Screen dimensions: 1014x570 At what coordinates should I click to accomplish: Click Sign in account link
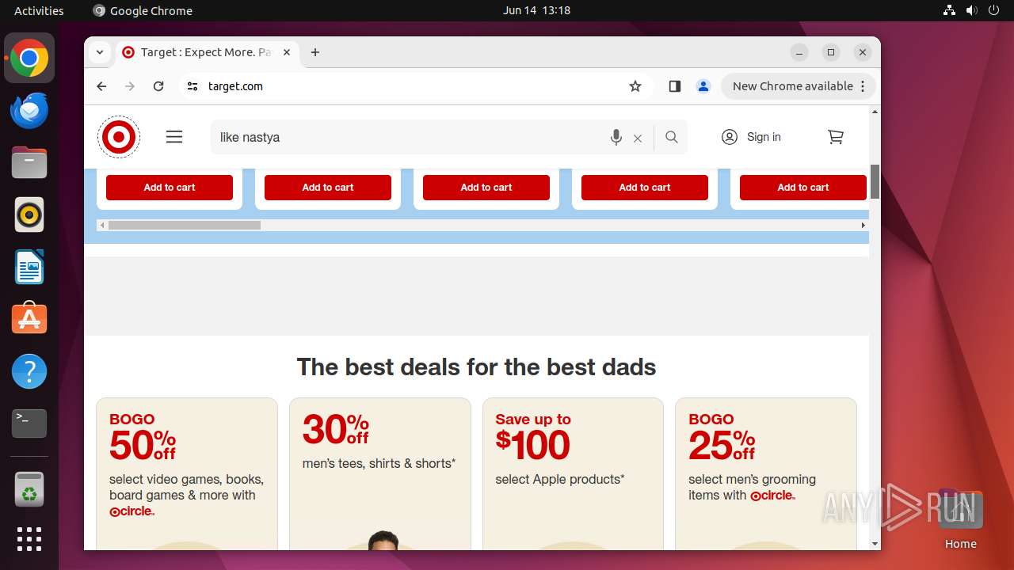pos(751,137)
